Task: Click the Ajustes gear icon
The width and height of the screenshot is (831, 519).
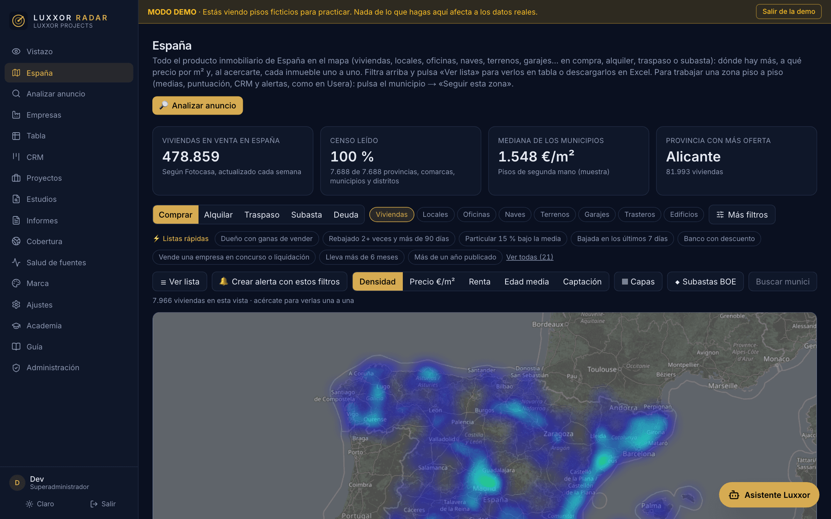Action: point(16,304)
